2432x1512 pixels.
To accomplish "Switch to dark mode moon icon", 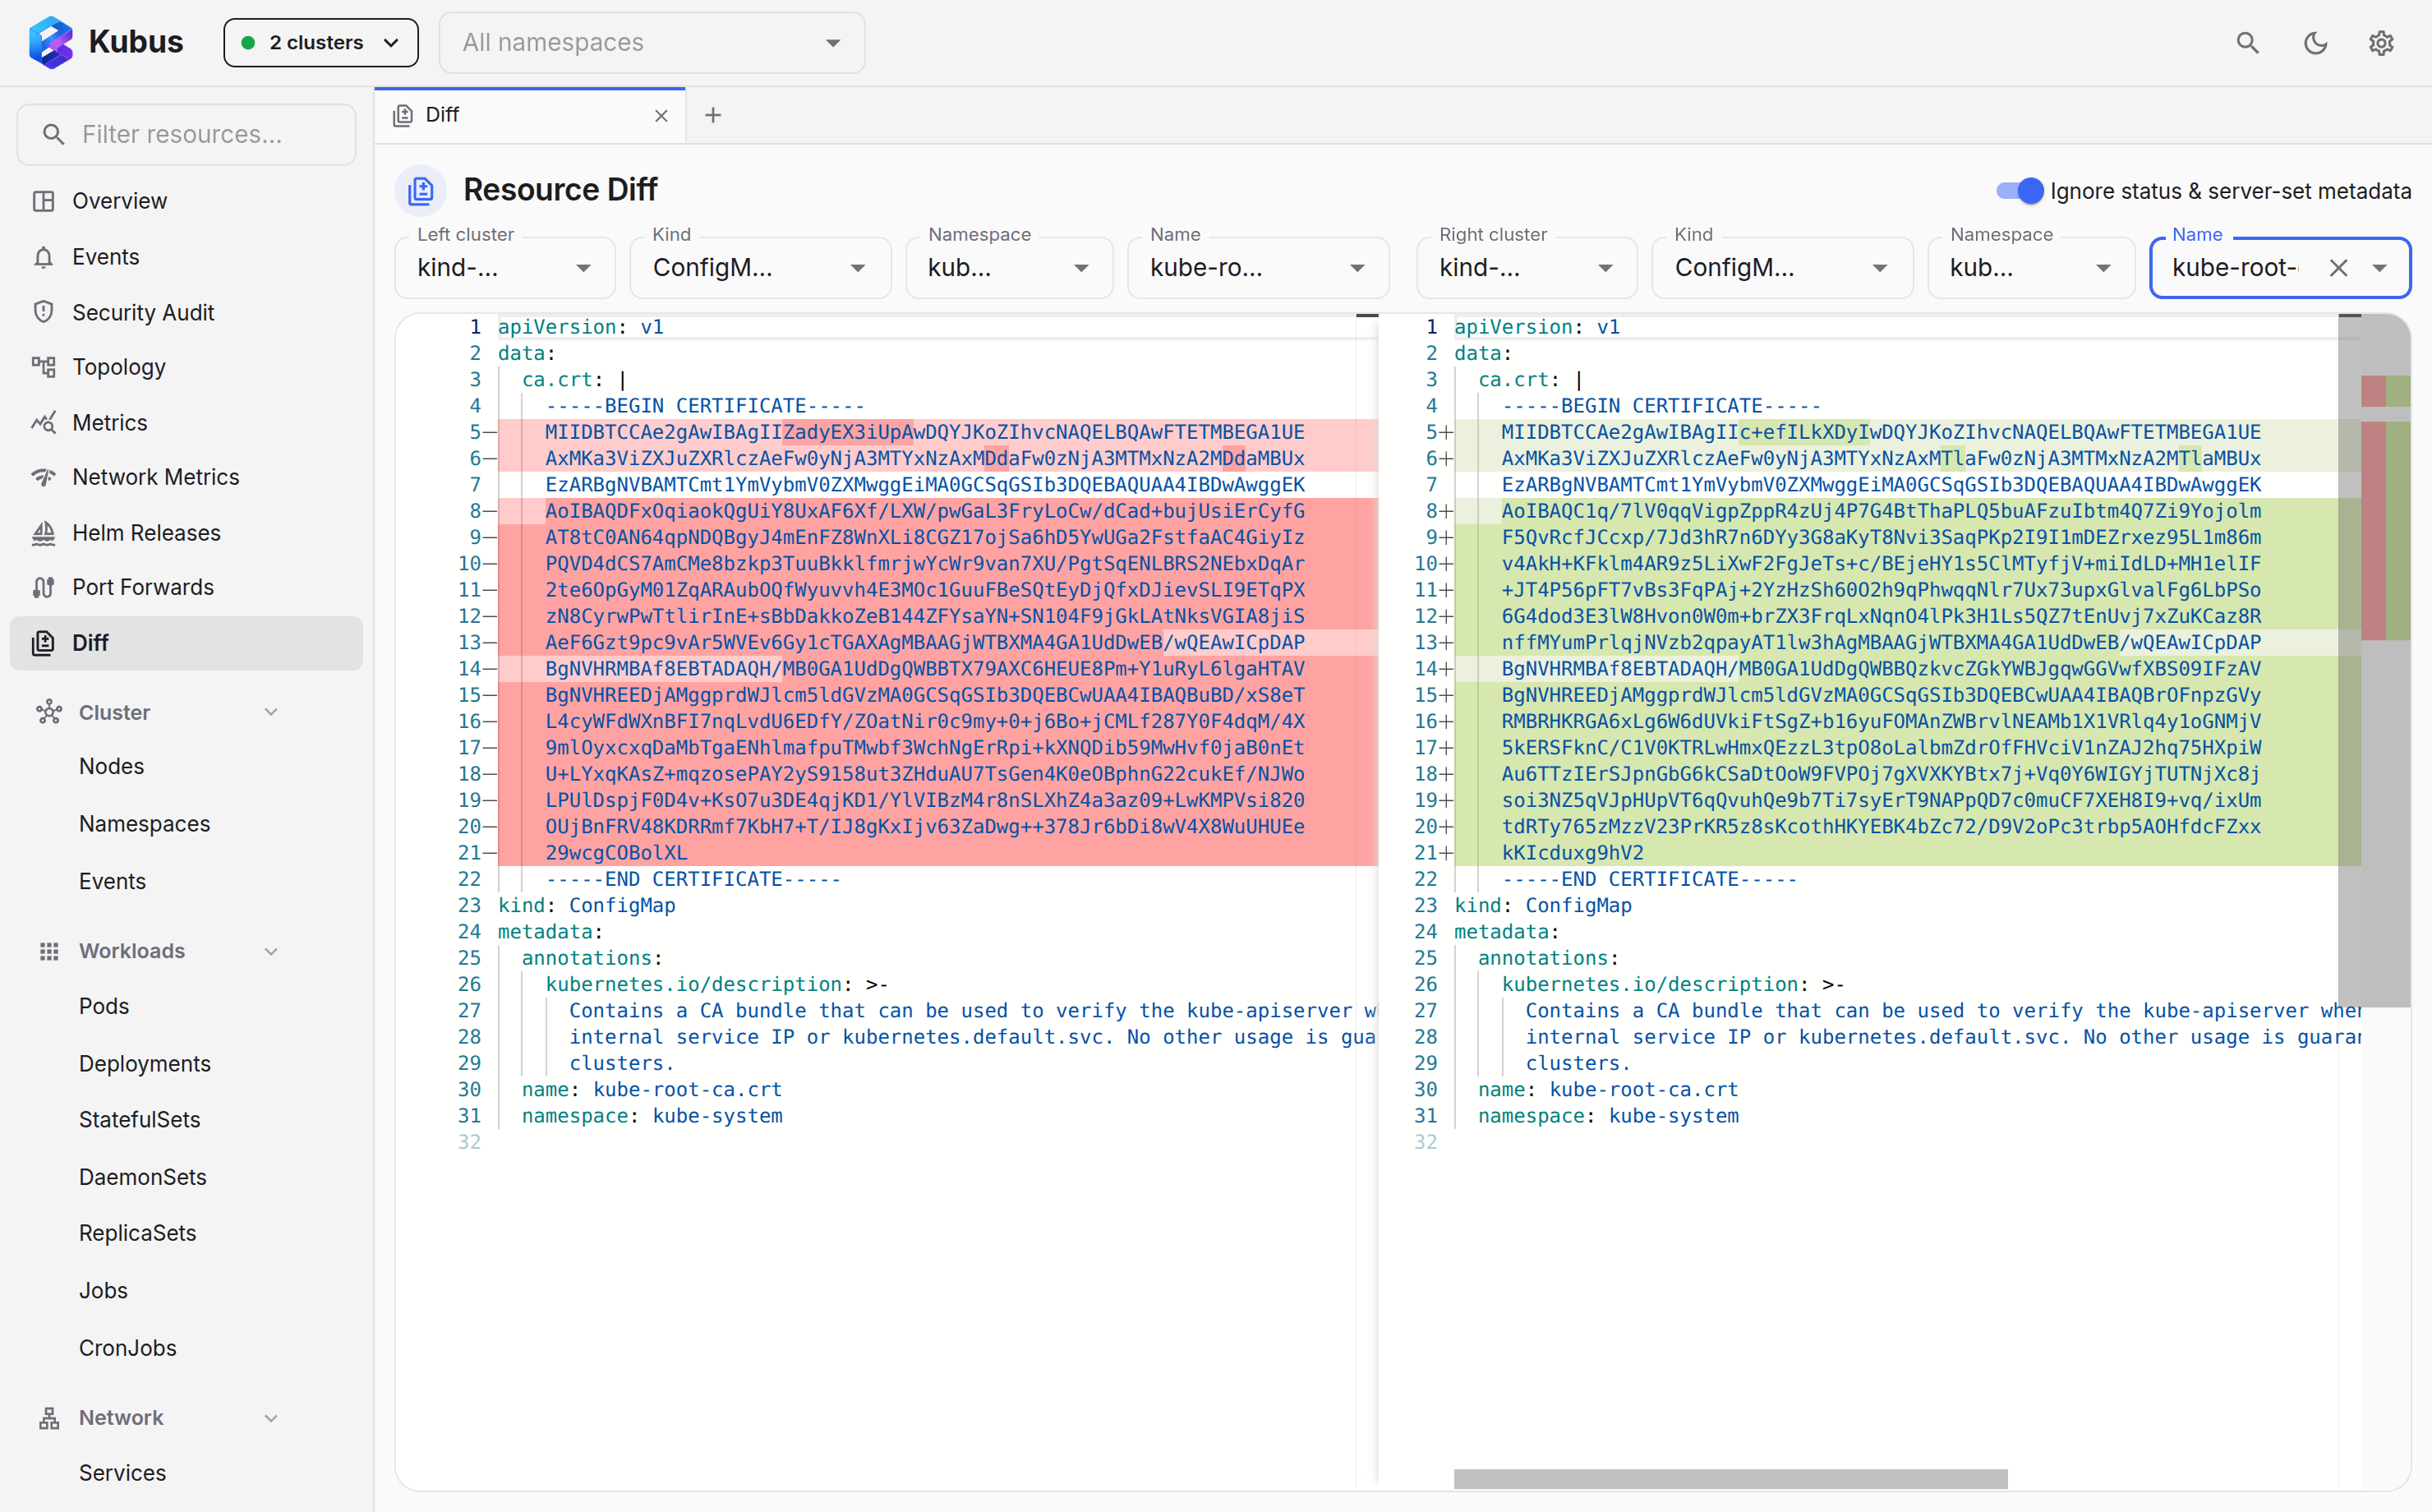I will [x=2315, y=42].
